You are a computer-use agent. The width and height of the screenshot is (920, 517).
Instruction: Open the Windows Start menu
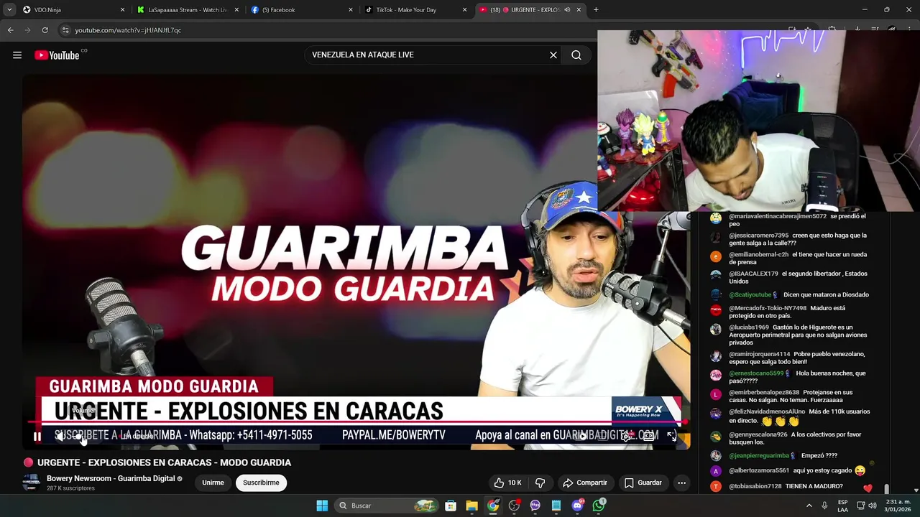click(x=322, y=506)
